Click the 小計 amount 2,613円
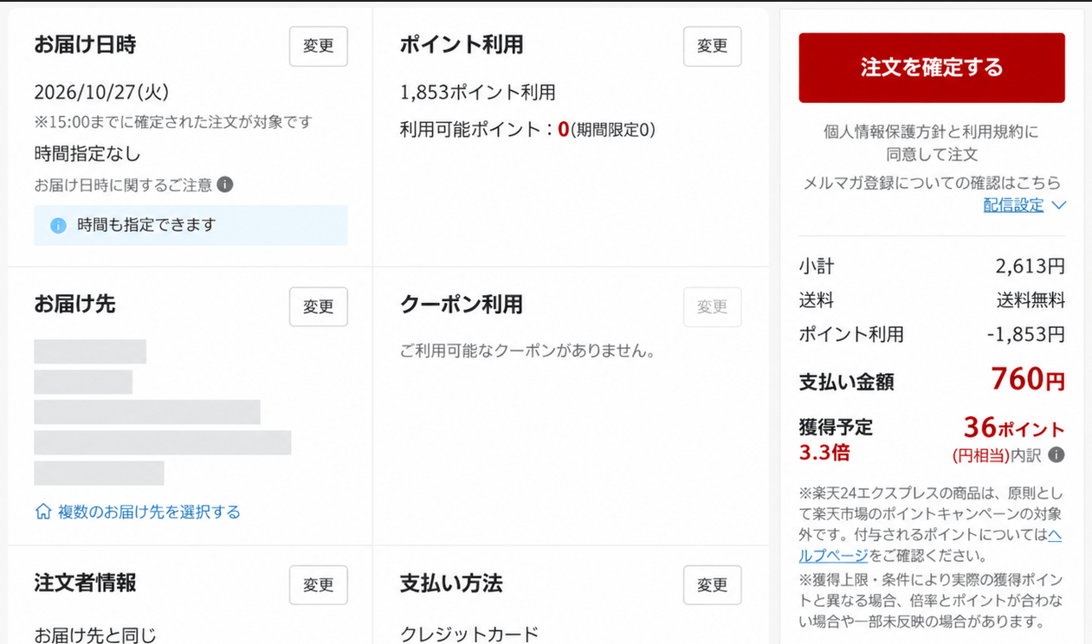The image size is (1092, 644). tap(1031, 266)
